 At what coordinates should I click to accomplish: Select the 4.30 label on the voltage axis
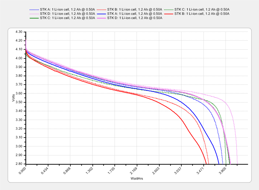(x=19, y=32)
